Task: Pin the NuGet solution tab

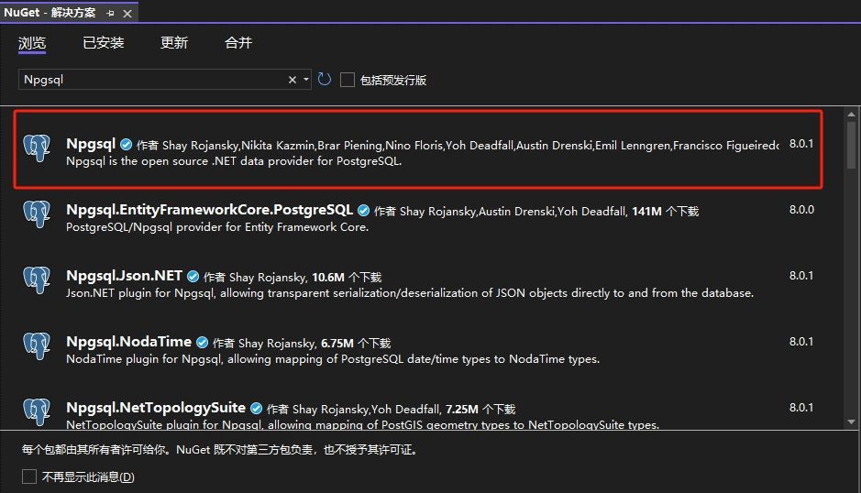Action: point(110,13)
